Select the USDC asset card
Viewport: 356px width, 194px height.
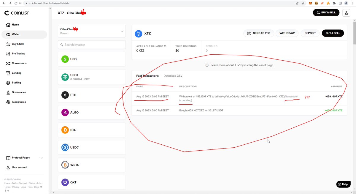tap(92, 147)
